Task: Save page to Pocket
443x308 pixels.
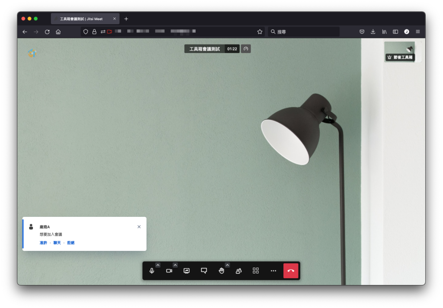Action: (x=362, y=32)
